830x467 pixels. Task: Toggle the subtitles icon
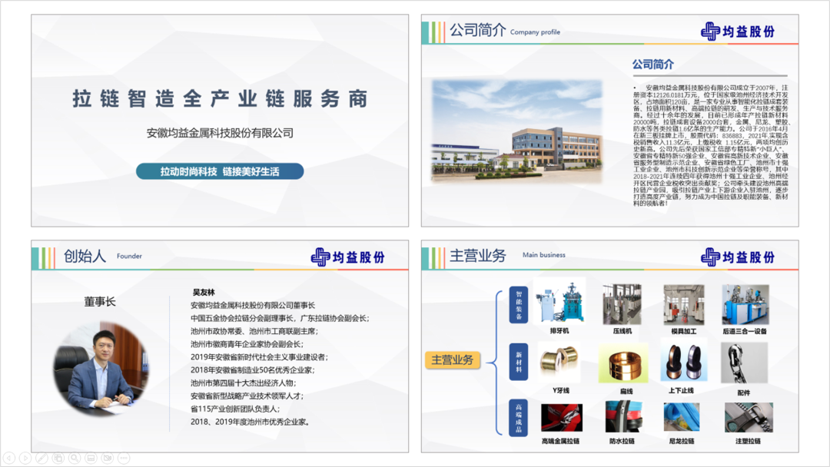click(x=91, y=458)
